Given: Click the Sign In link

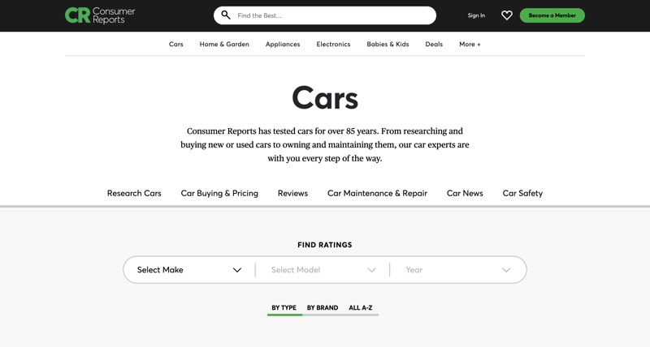Looking at the screenshot, I should (x=476, y=15).
